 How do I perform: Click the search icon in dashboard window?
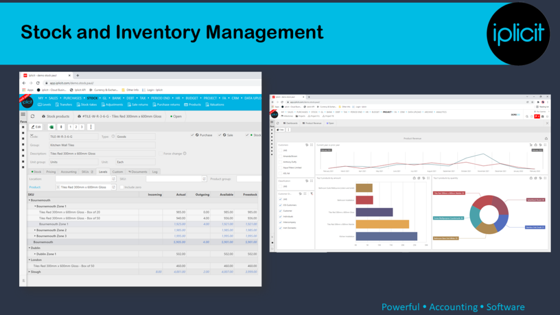tap(527, 116)
